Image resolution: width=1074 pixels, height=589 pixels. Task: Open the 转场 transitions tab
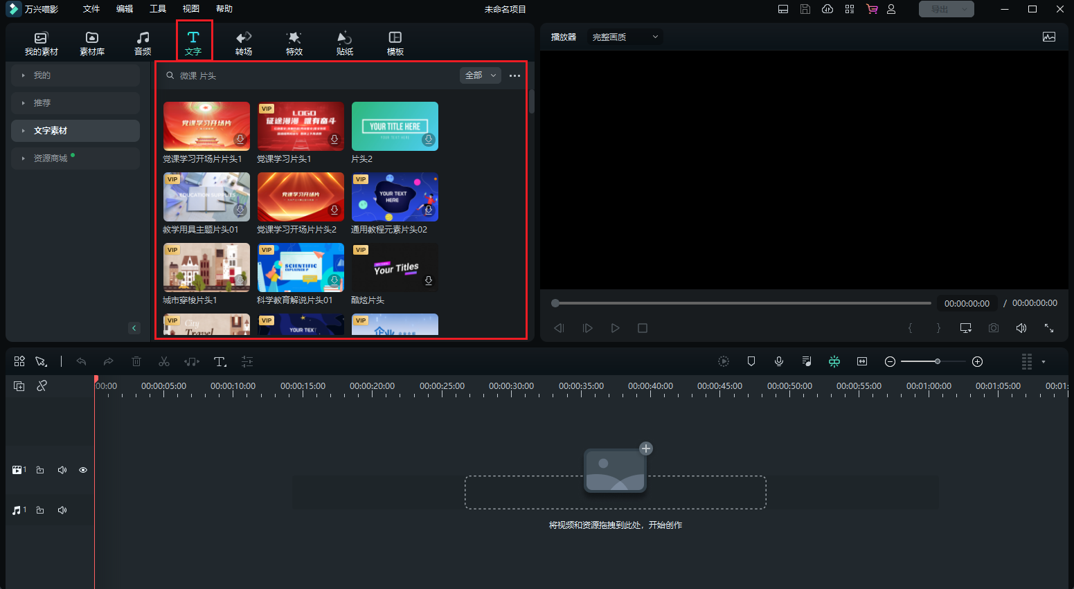(x=244, y=43)
